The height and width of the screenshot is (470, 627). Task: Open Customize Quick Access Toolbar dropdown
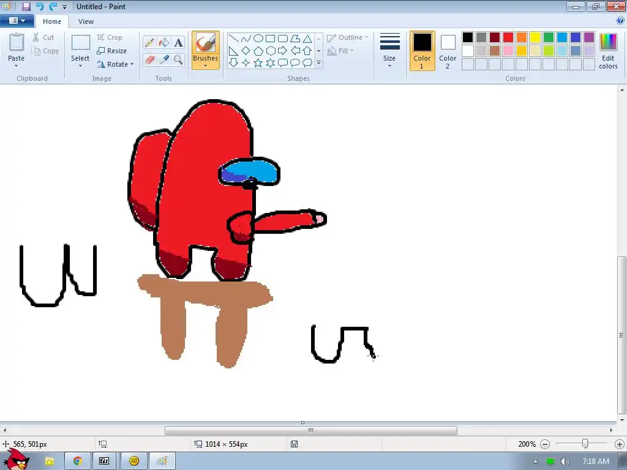(x=64, y=7)
